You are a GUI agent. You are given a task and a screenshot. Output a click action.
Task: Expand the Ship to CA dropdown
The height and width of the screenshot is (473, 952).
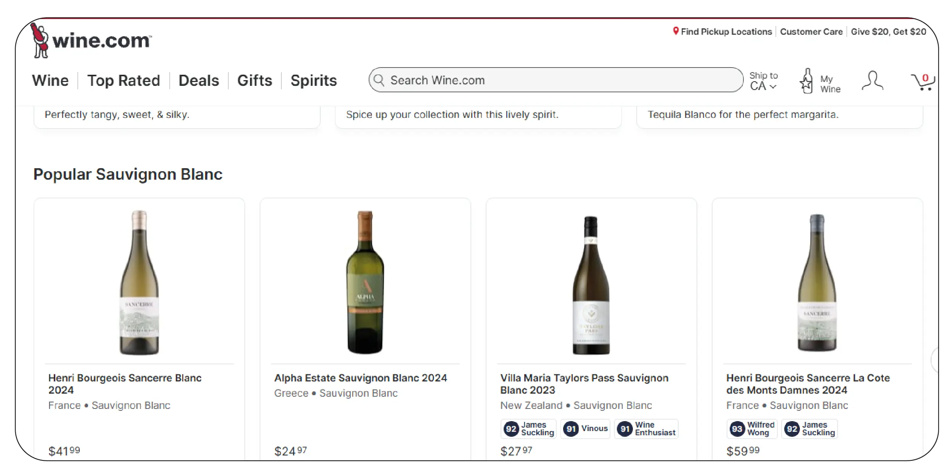763,81
